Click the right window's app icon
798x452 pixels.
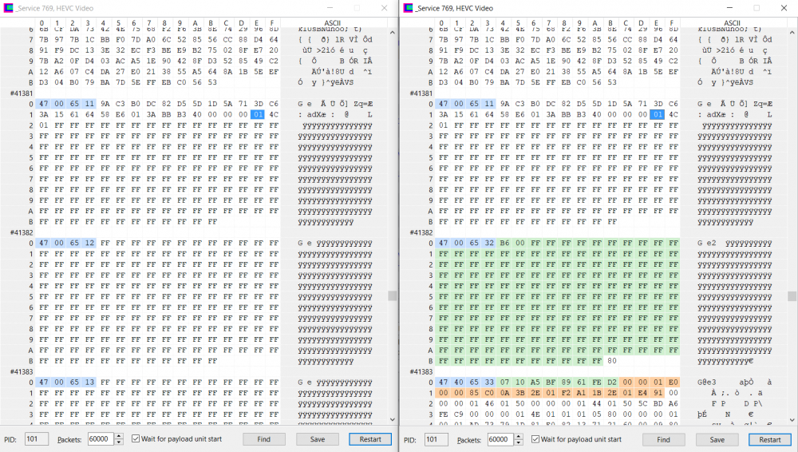coord(409,7)
